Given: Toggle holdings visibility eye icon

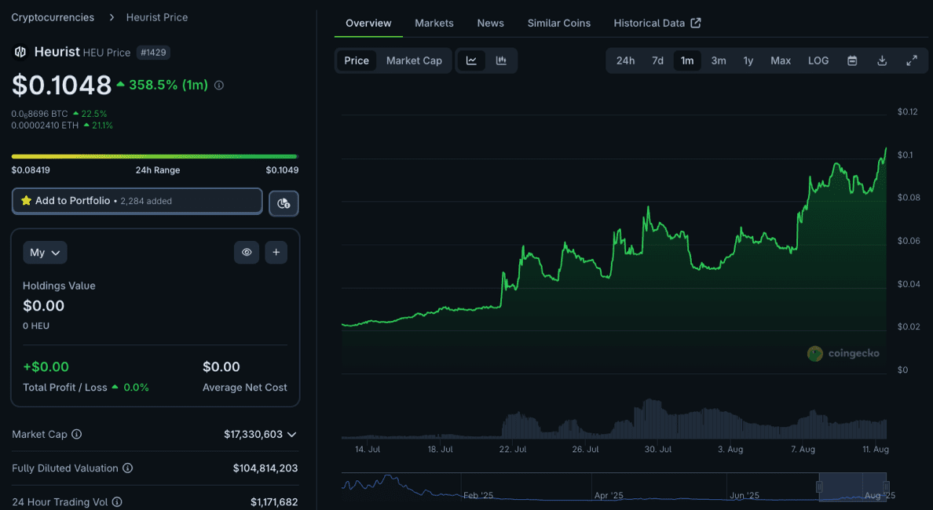Looking at the screenshot, I should point(247,253).
